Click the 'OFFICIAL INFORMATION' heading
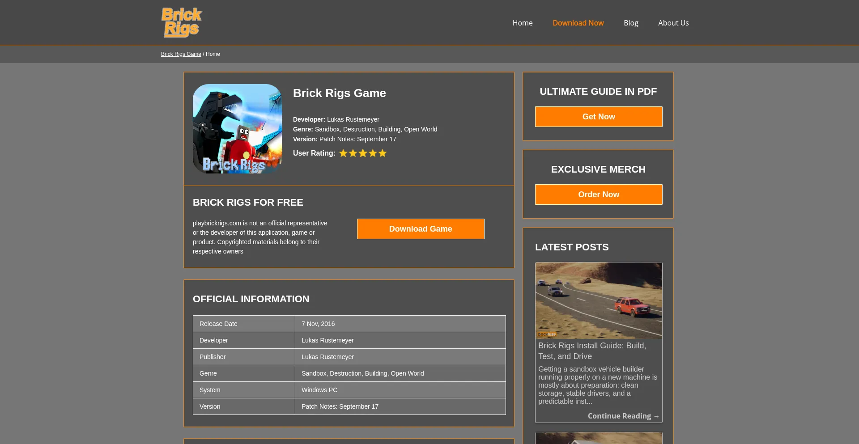The height and width of the screenshot is (444, 859). point(251,299)
